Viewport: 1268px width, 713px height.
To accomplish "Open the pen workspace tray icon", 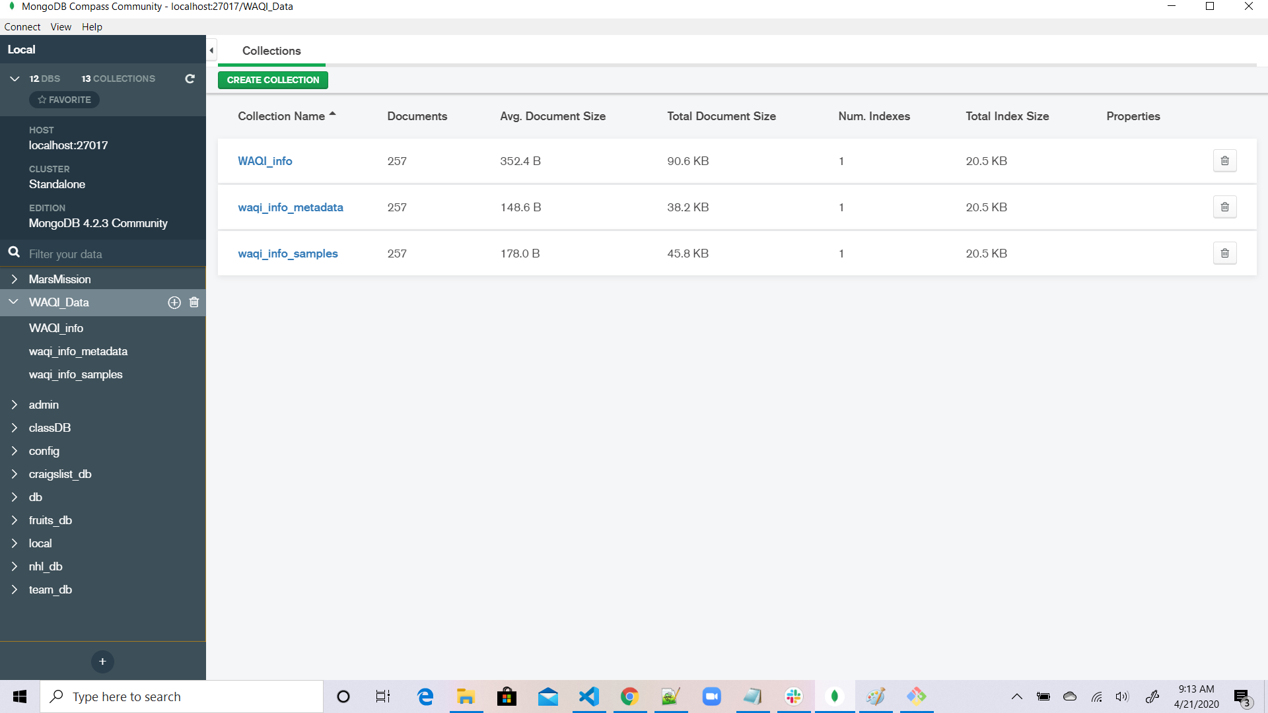I will 1152,696.
